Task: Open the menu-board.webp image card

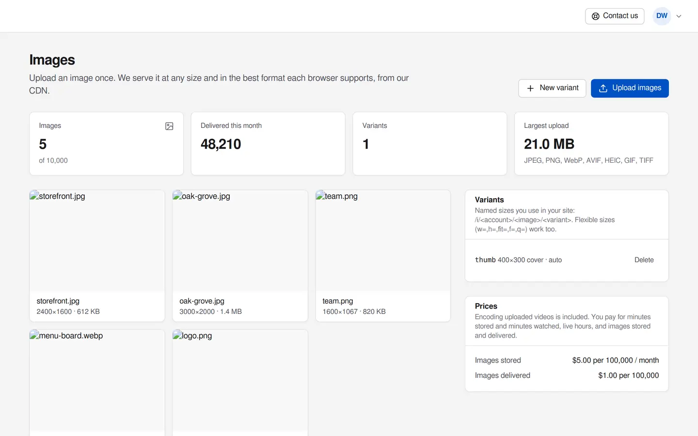Action: click(x=97, y=383)
